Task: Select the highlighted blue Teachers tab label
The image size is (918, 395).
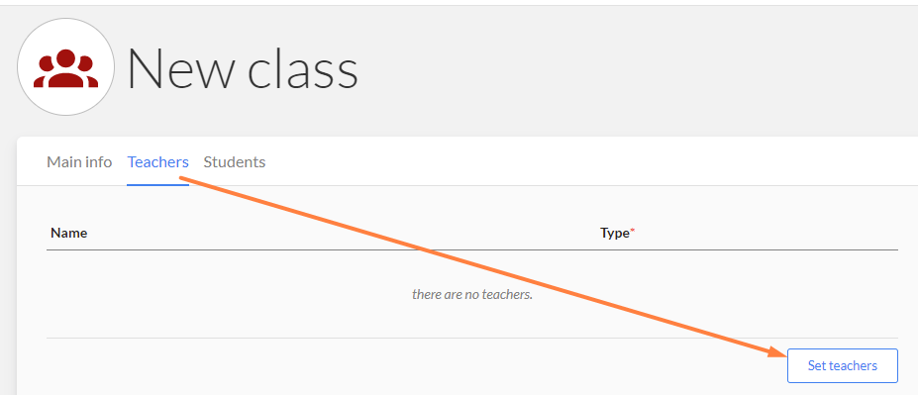Action: point(158,162)
